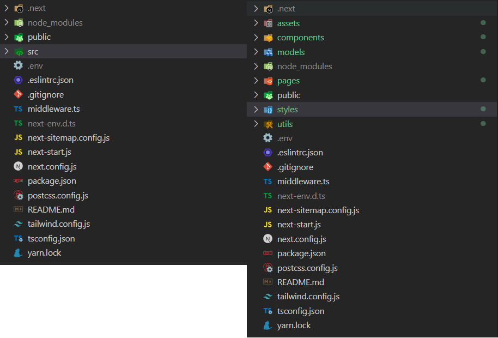This screenshot has width=498, height=338.
Task: Select the npm icon beside package.json
Action: click(17, 180)
